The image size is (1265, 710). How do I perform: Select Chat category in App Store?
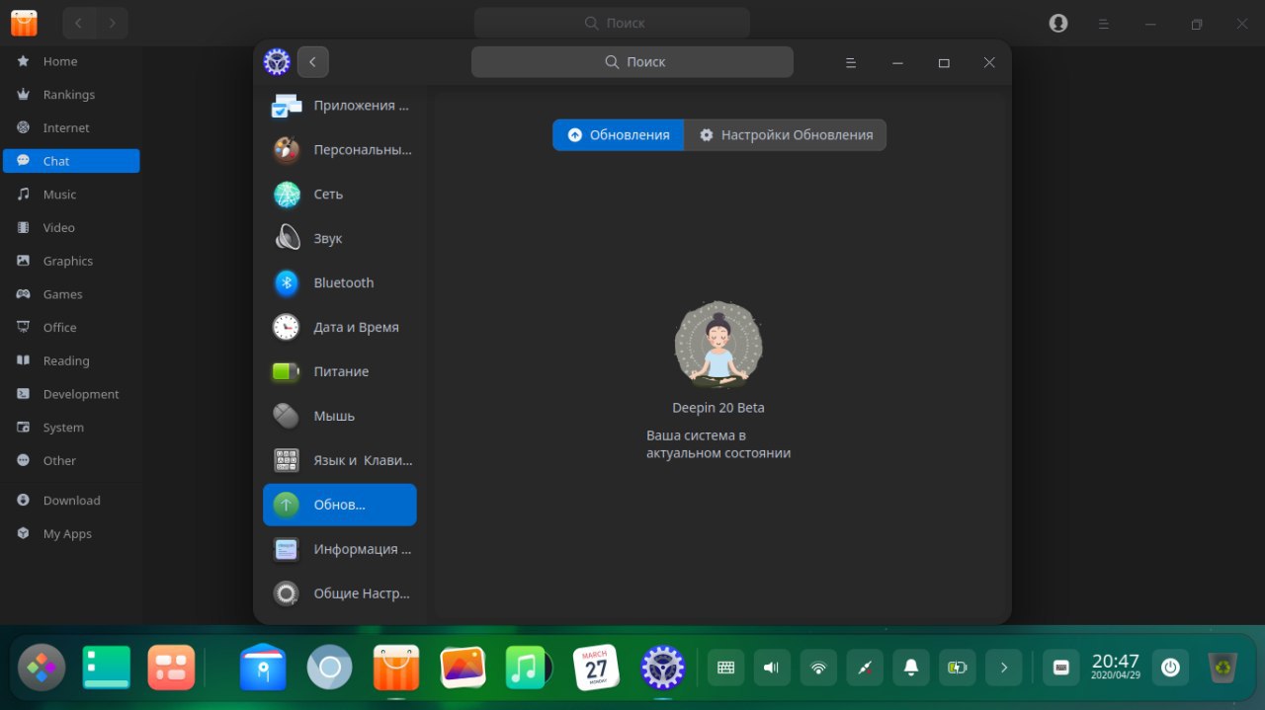click(71, 161)
